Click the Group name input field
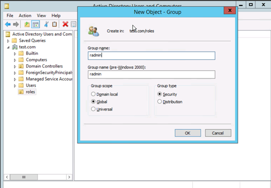271x188 pixels. tap(152, 55)
